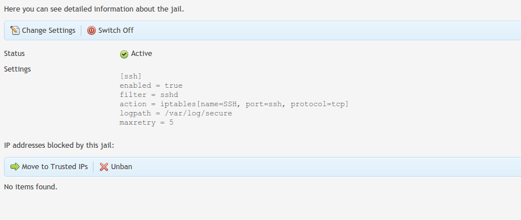Viewport: 521px width, 220px height.
Task: Click the 'action = iptables' settings line
Action: pyautogui.click(x=234, y=104)
